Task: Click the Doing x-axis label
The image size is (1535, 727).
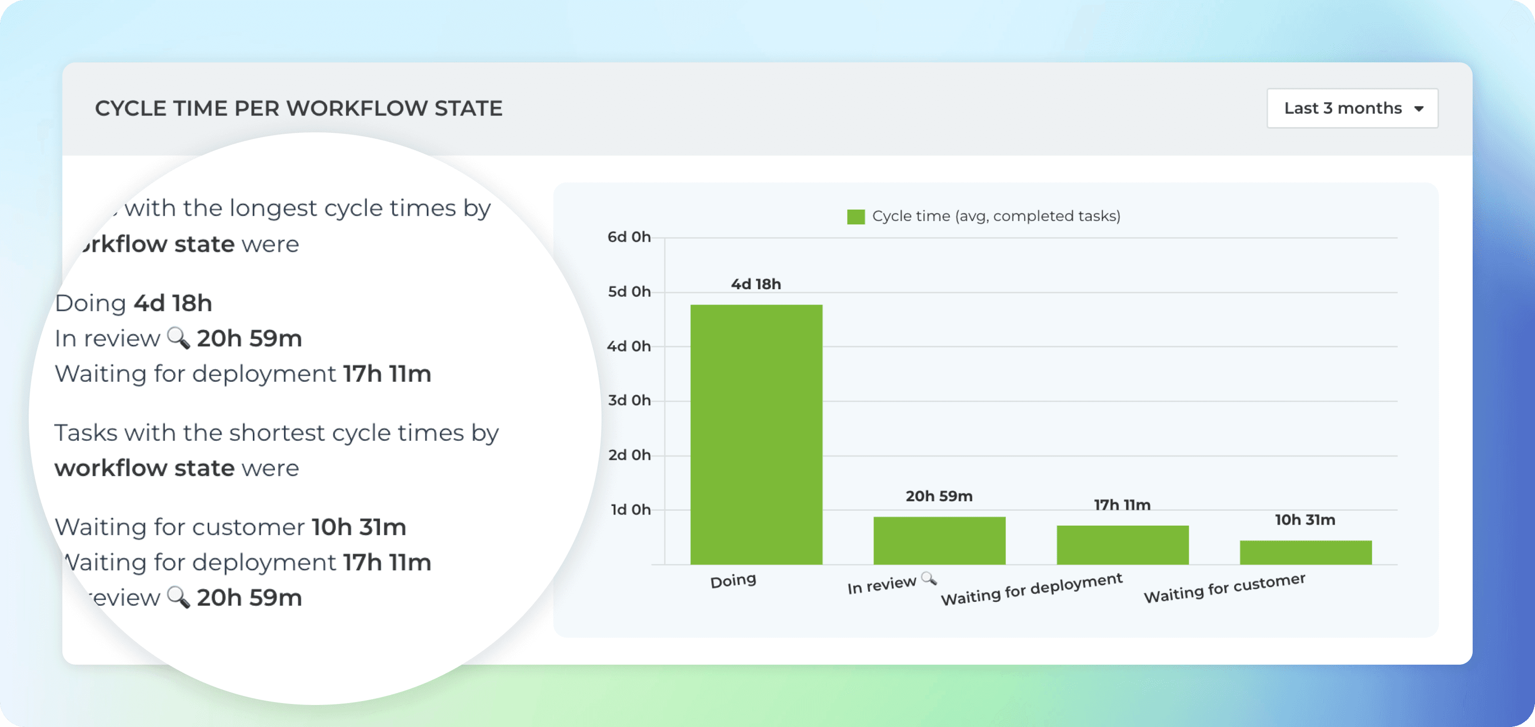Action: [x=733, y=580]
